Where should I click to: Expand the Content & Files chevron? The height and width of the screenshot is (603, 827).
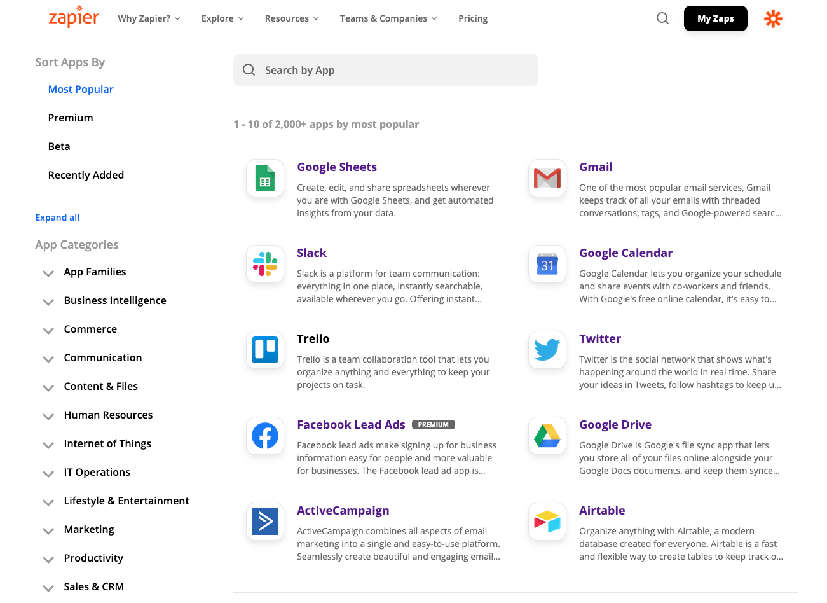coord(48,388)
